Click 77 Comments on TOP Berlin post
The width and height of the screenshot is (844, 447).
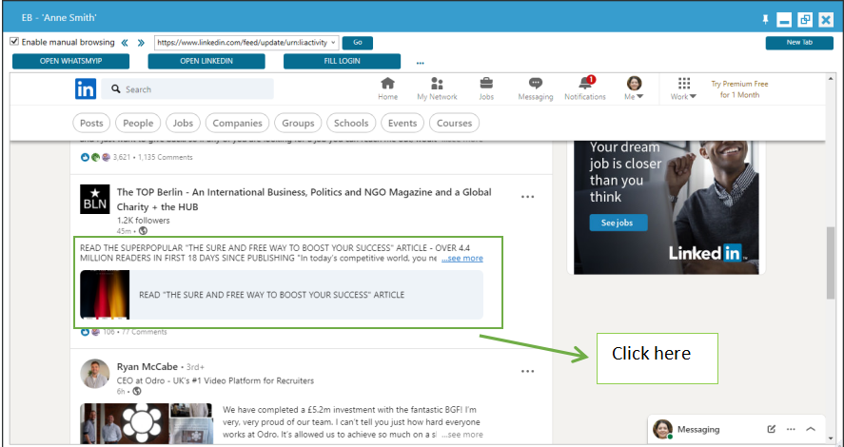(145, 332)
